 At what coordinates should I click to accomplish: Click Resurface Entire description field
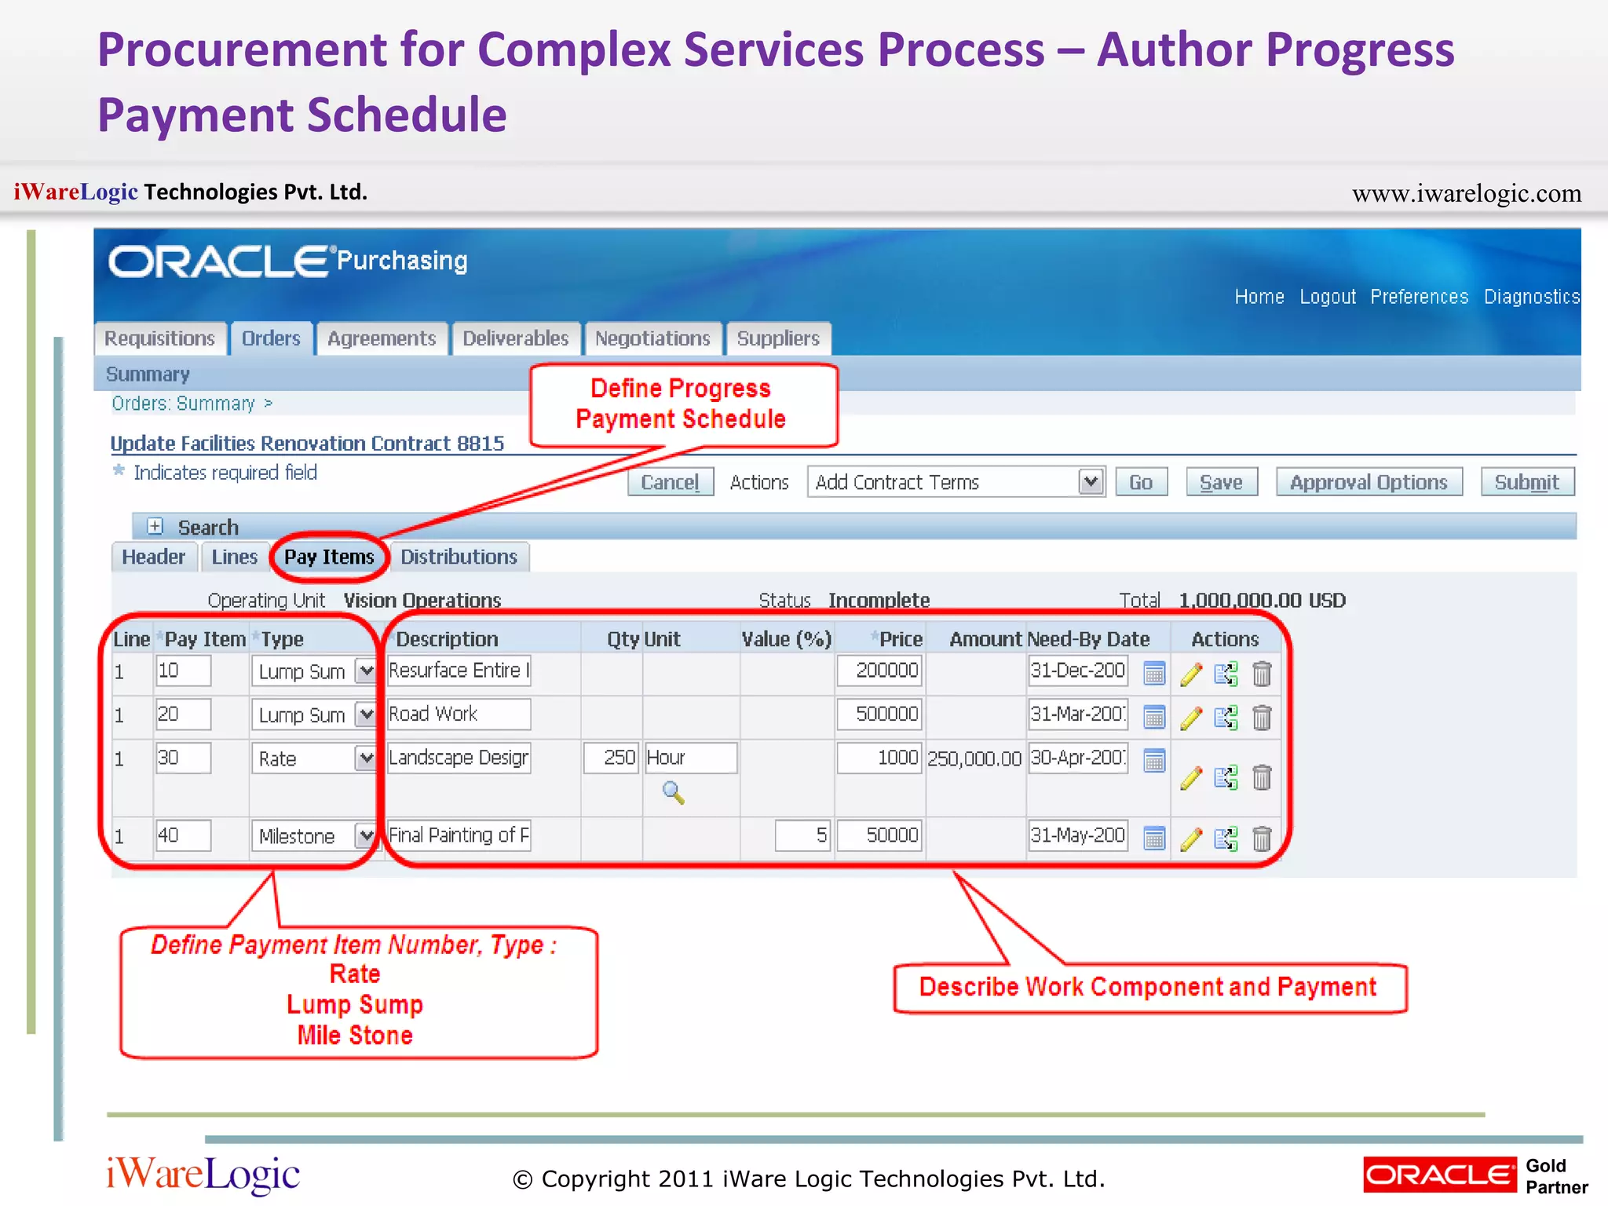tap(459, 671)
